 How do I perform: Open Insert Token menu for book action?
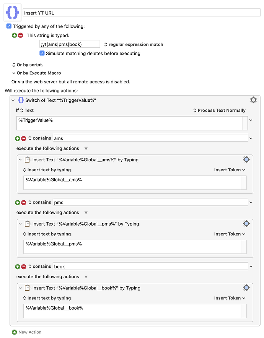[x=230, y=298]
